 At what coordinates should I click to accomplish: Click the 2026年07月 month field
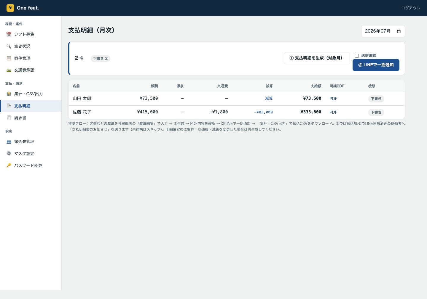coord(383,31)
